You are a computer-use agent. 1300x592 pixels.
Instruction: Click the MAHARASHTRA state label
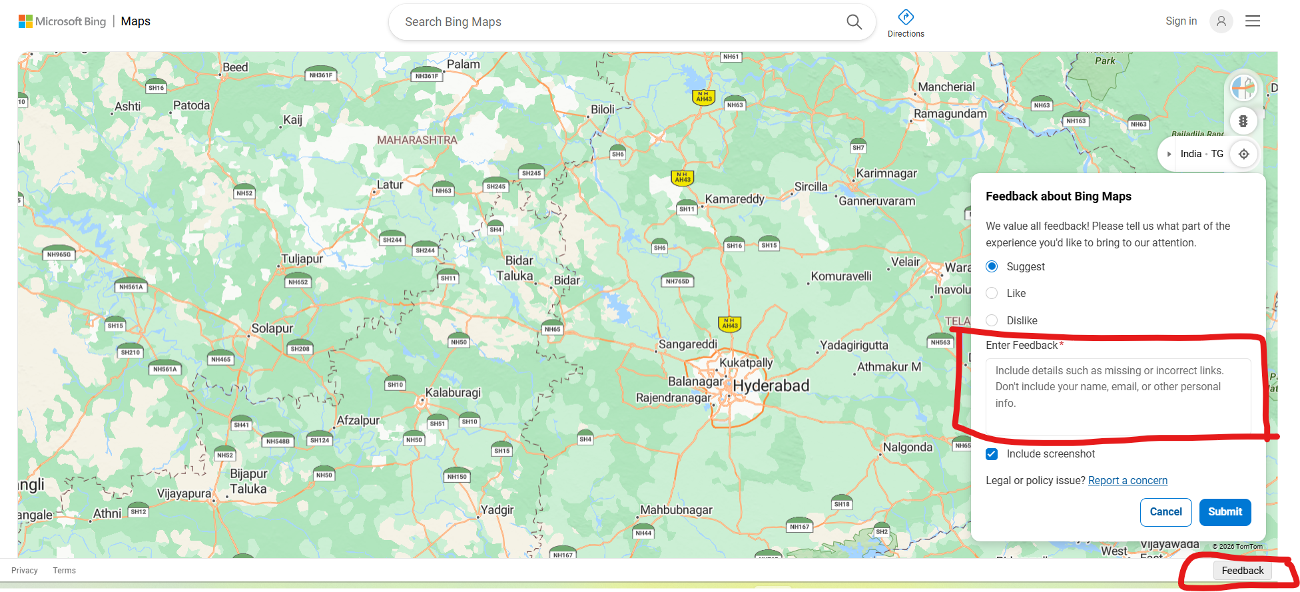tap(417, 140)
